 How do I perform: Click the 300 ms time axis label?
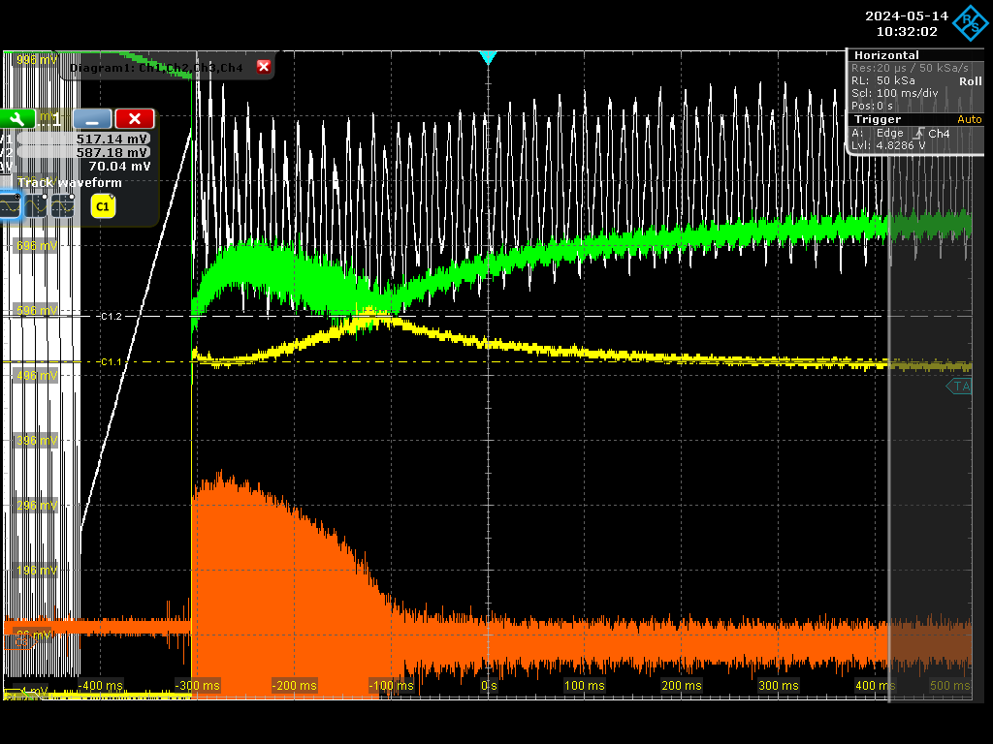(778, 686)
